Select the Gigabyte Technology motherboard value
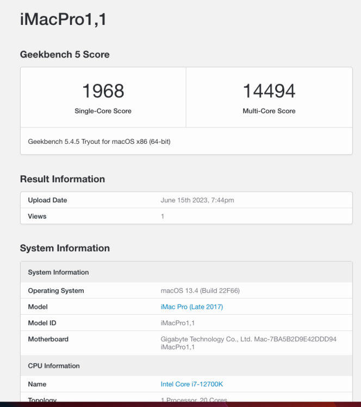 tap(248, 343)
